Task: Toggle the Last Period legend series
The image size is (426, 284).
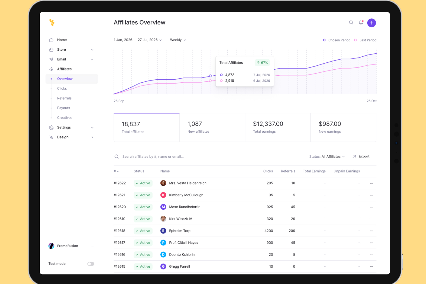Action: tap(365, 40)
